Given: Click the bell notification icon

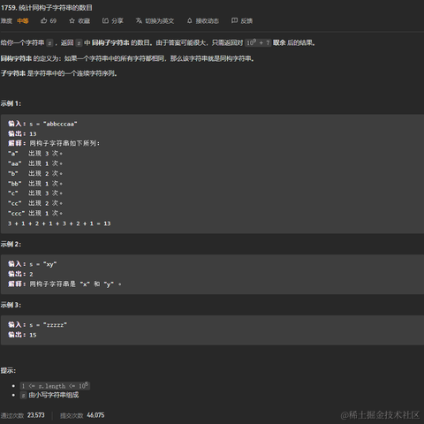Looking at the screenshot, I should [x=189, y=20].
